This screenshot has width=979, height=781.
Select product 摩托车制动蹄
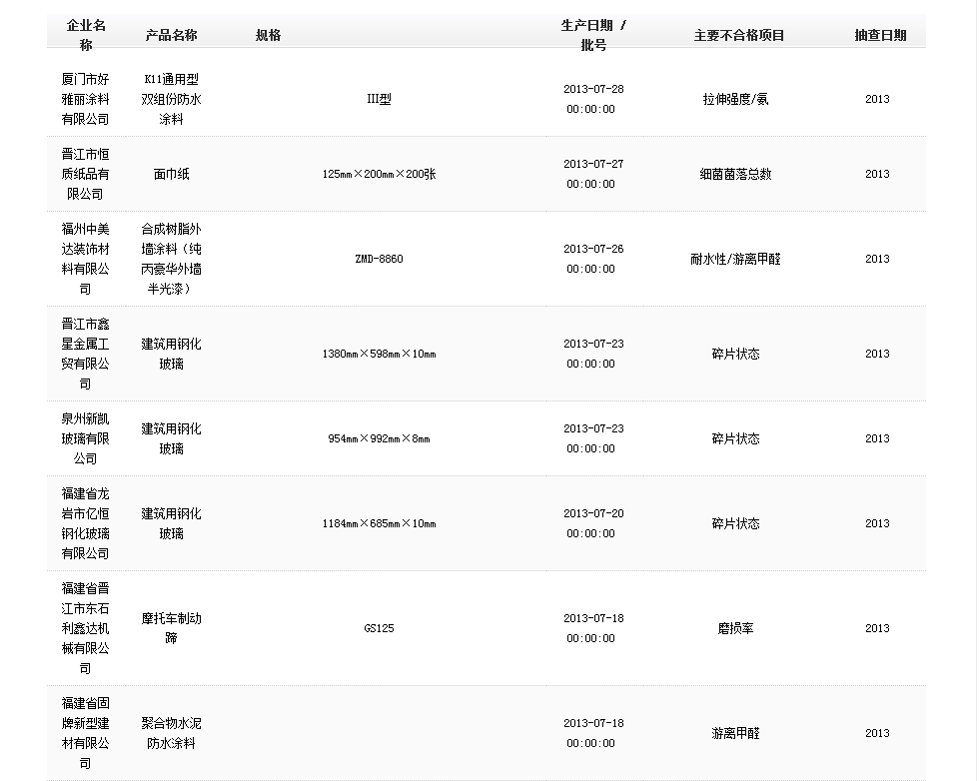(171, 628)
